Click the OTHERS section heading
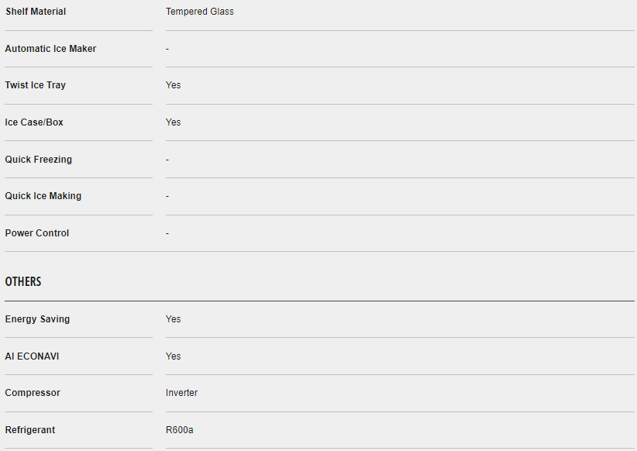The image size is (637, 451). click(x=23, y=282)
